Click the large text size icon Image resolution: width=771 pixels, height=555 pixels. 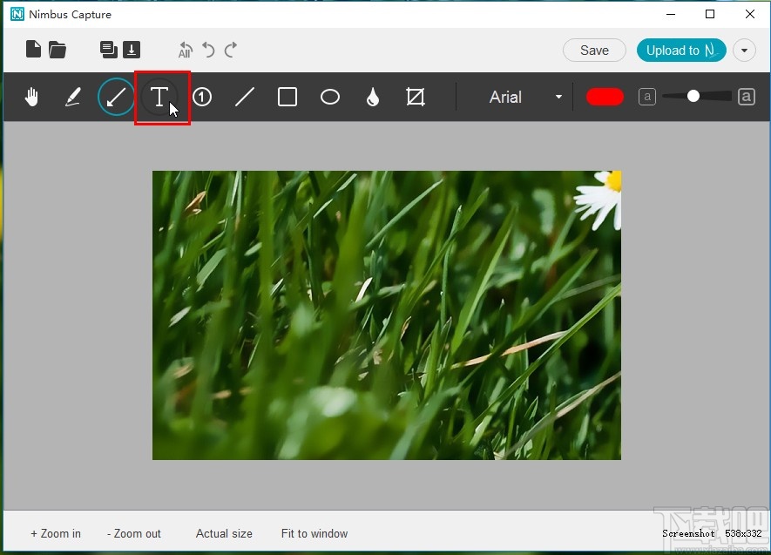click(x=746, y=97)
